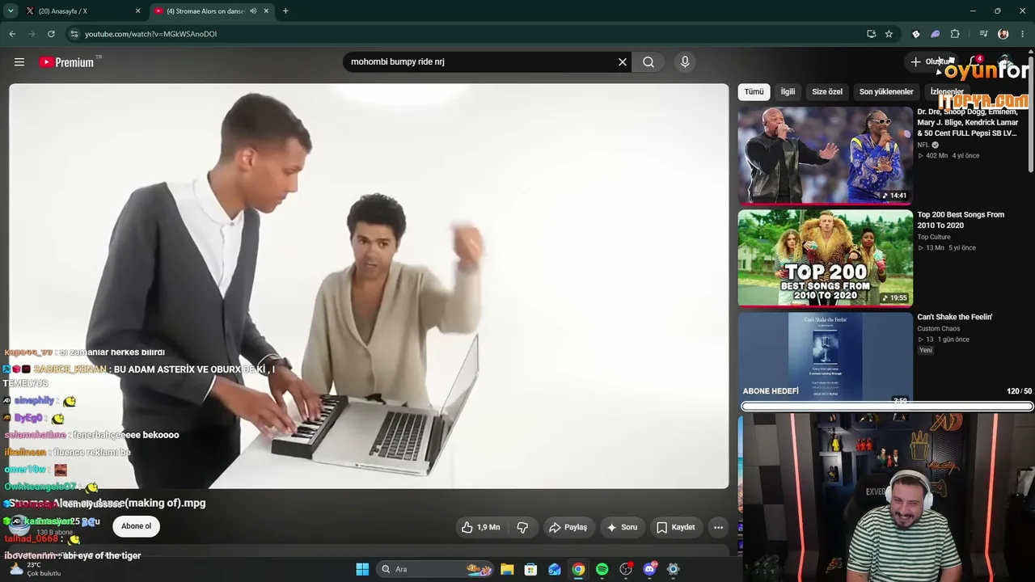Viewport: 1035px width, 582px height.
Task: Open the Chrome three-dot menu
Action: click(x=1023, y=34)
